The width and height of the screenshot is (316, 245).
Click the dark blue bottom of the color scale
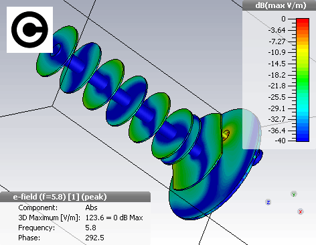(x=303, y=137)
